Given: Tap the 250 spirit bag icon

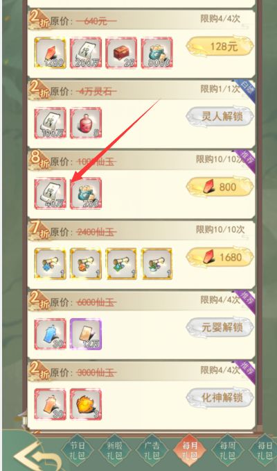Looking at the screenshot, I should [x=86, y=194].
